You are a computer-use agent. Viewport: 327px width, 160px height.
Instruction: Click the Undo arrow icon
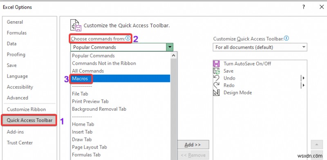pos(216,78)
